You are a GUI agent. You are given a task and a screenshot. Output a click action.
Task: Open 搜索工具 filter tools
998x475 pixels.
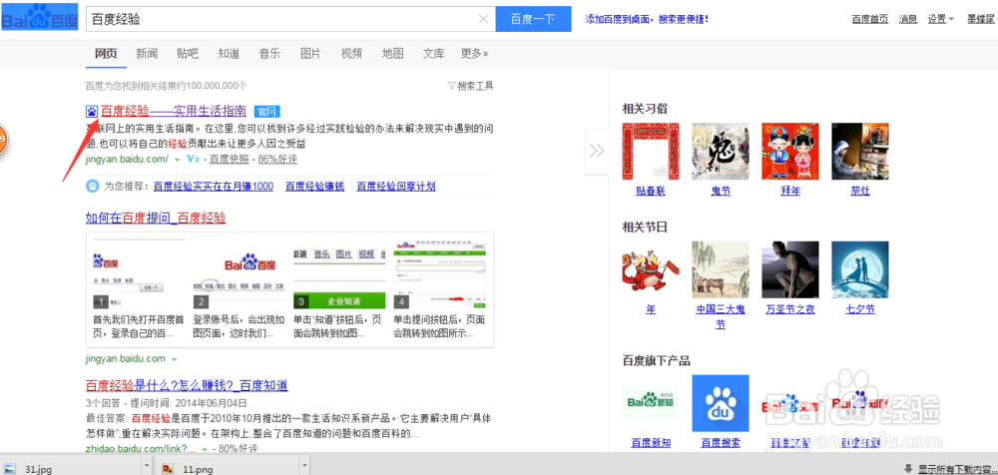tap(471, 86)
